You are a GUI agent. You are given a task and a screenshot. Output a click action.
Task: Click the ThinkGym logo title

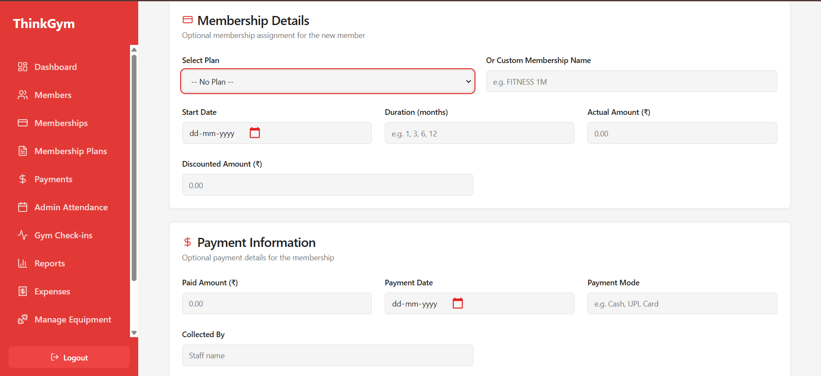(x=44, y=24)
